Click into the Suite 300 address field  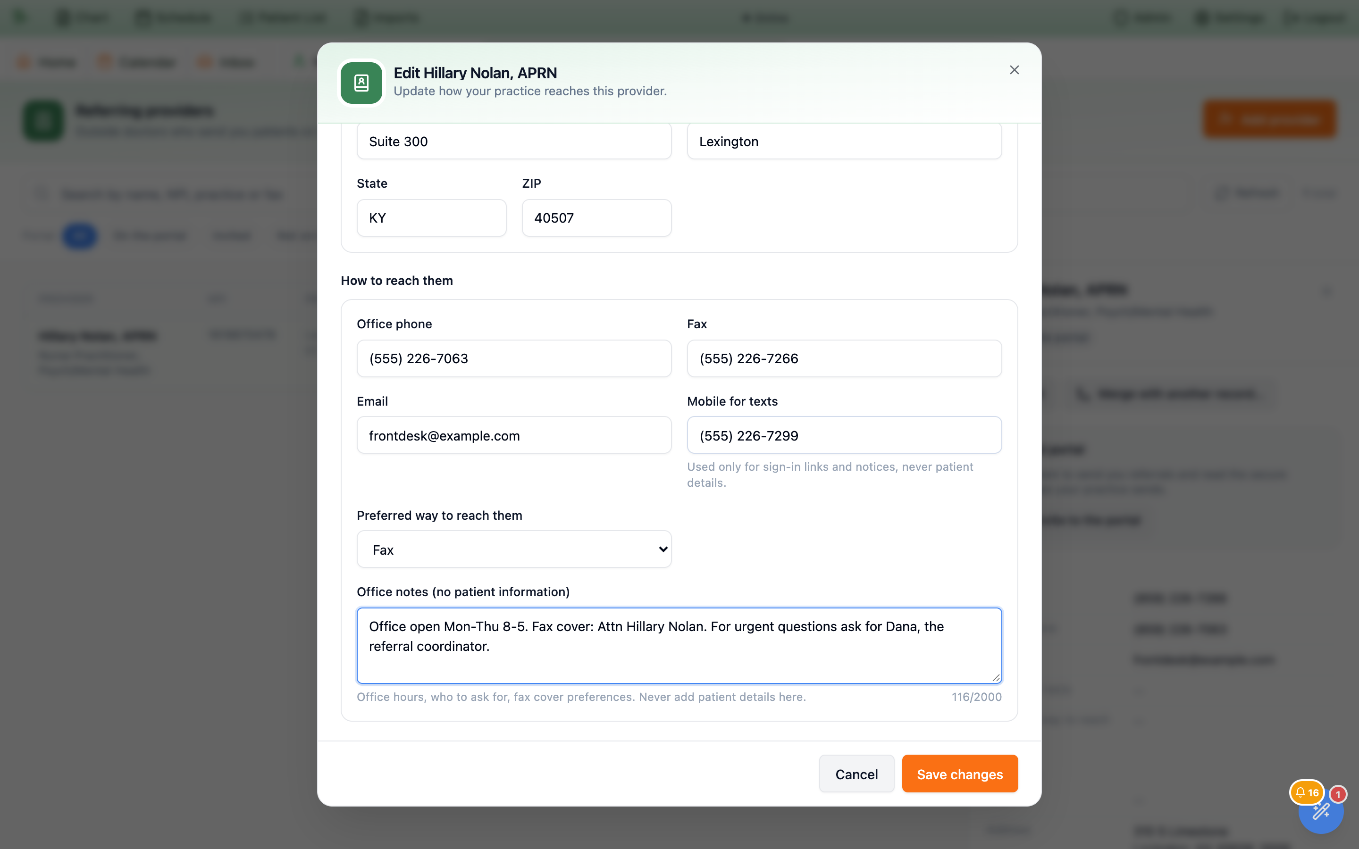(x=514, y=141)
